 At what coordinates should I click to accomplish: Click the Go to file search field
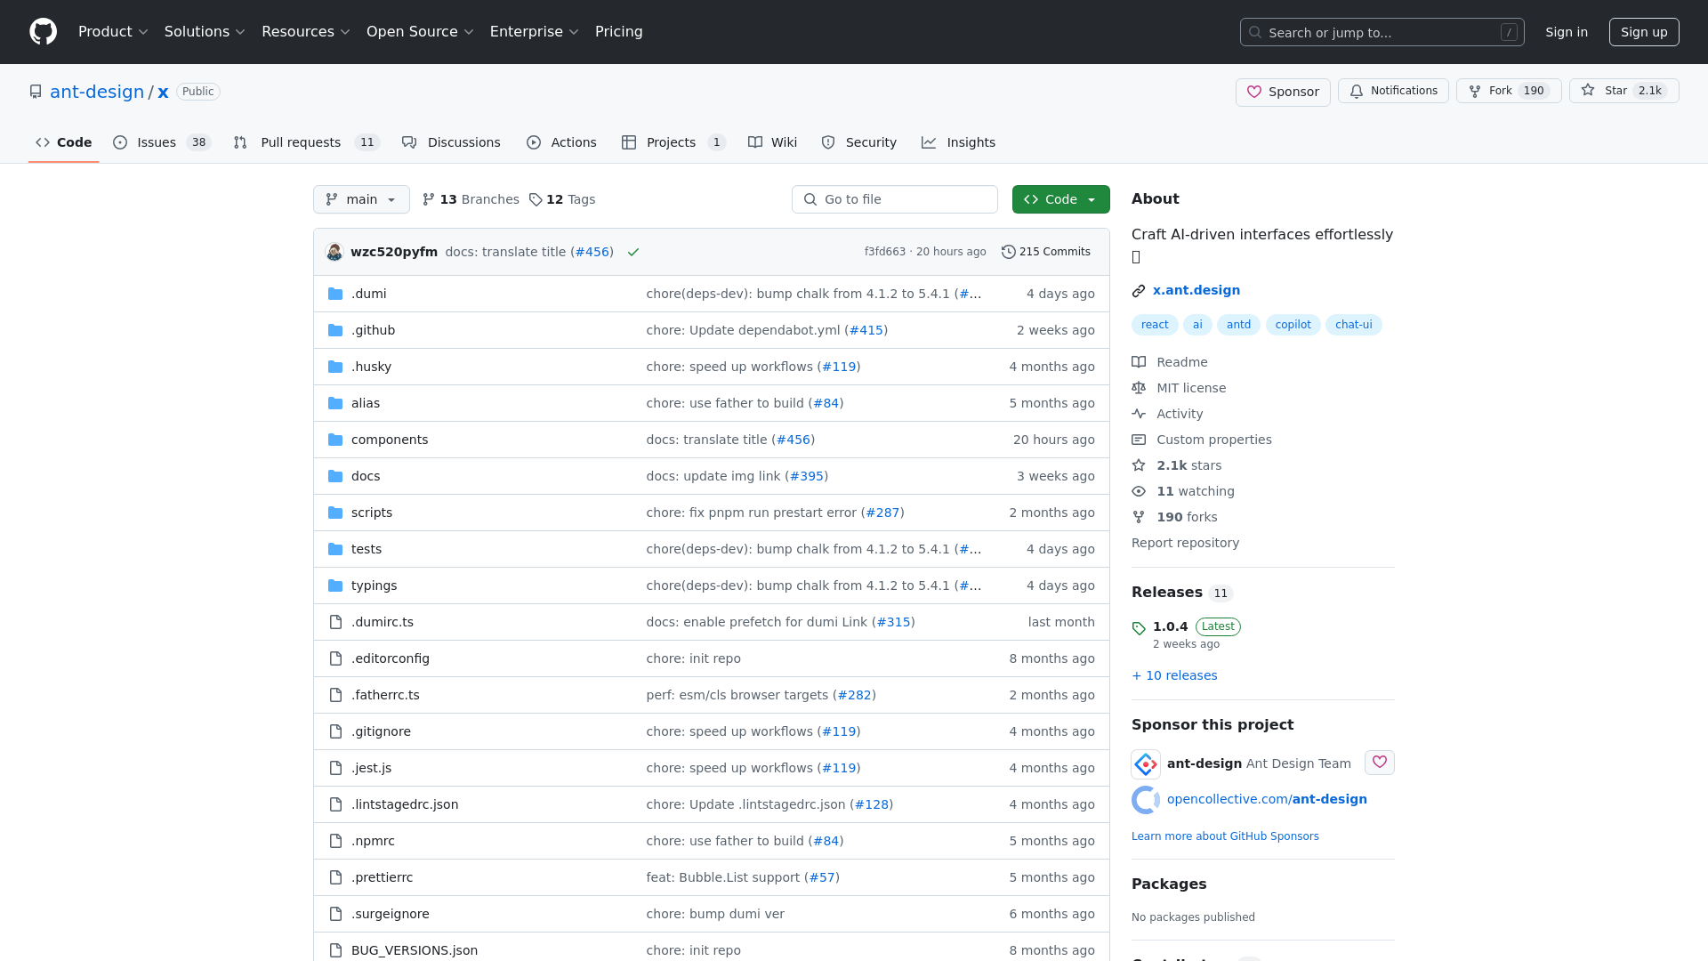(x=895, y=199)
